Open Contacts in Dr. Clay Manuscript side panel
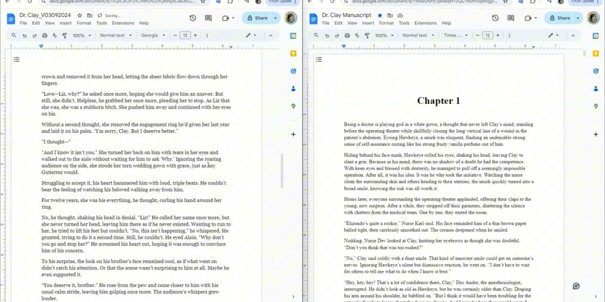This screenshot has width=605, height=302. 596,89
